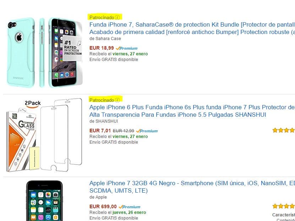Click the star rating of the Apple iPhone 7
This screenshot has height=221, width=295.
click(284, 206)
